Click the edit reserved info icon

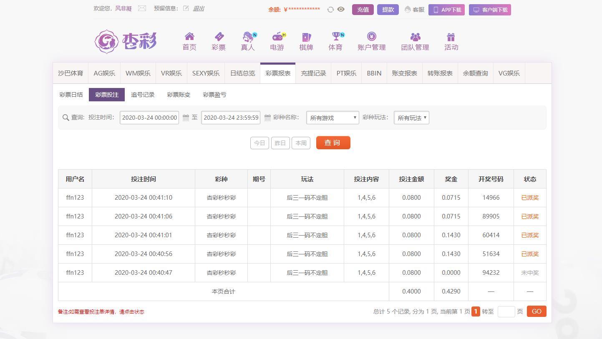[x=186, y=8]
